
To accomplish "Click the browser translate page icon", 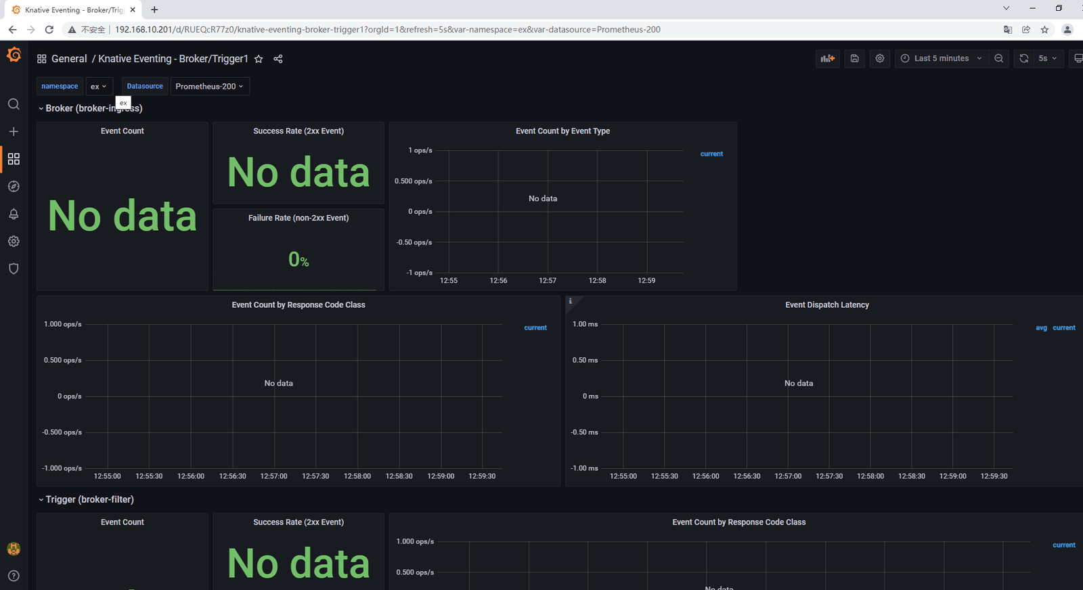I will click(1008, 30).
